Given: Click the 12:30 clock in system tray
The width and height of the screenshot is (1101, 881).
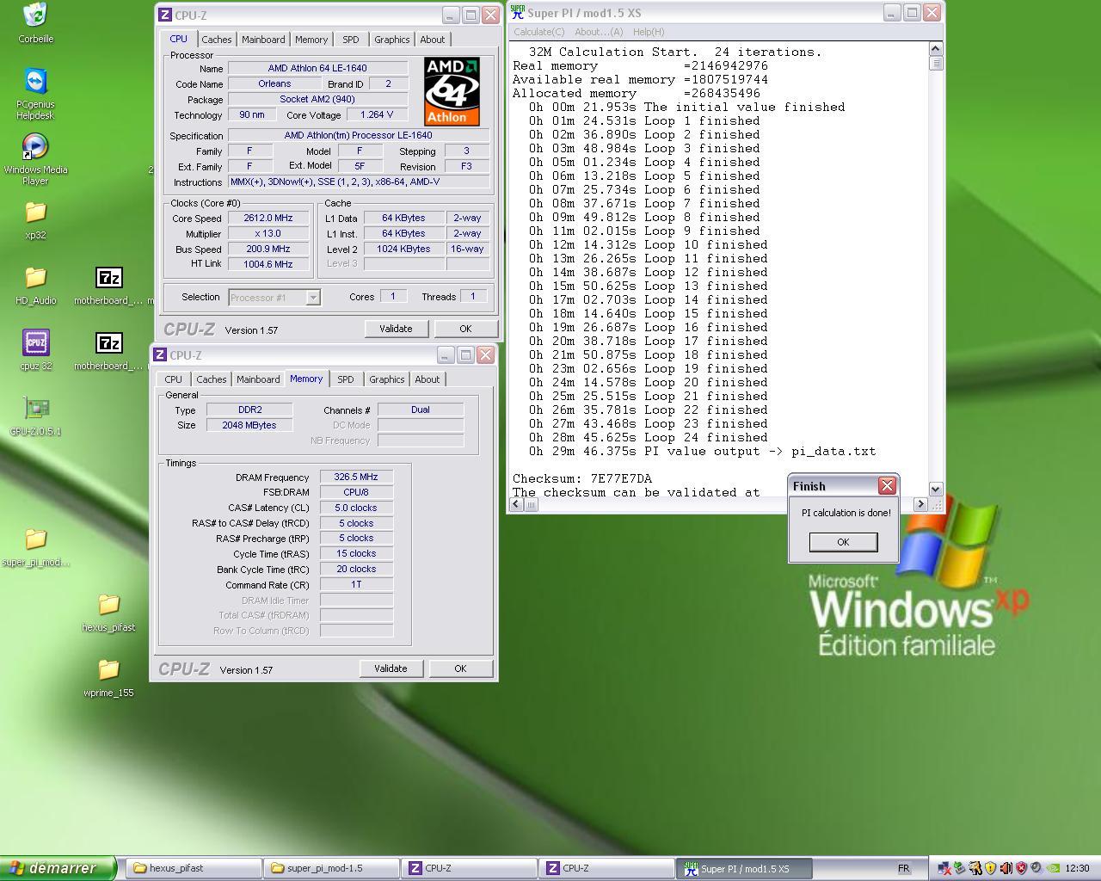Looking at the screenshot, I should (1078, 868).
